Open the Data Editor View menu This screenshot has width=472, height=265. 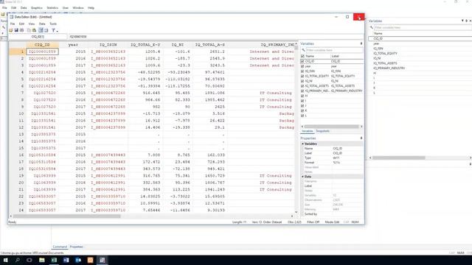32,24
